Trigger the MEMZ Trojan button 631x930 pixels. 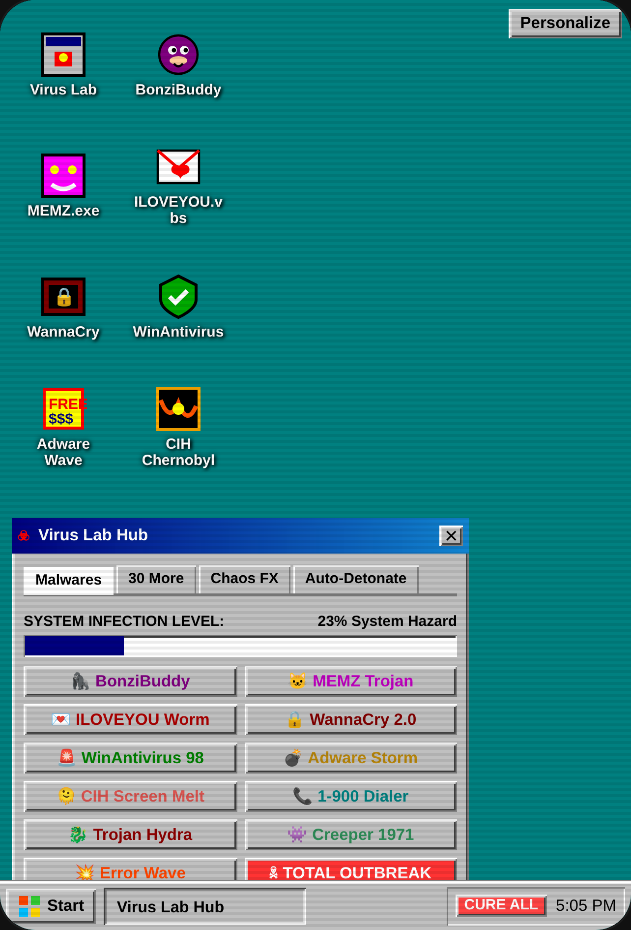[351, 681]
